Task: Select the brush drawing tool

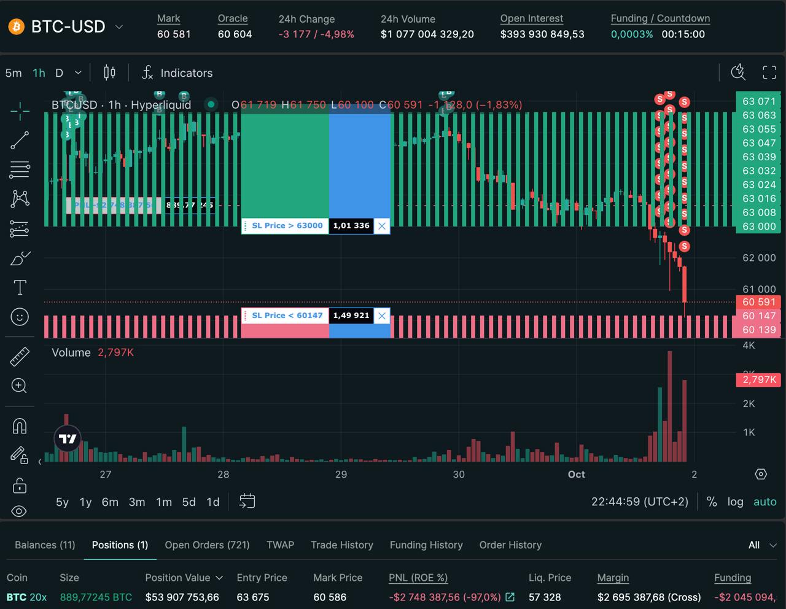Action: click(x=20, y=258)
